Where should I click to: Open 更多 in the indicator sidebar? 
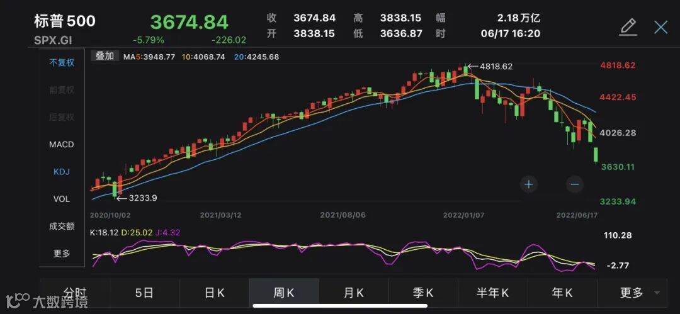[x=62, y=254]
